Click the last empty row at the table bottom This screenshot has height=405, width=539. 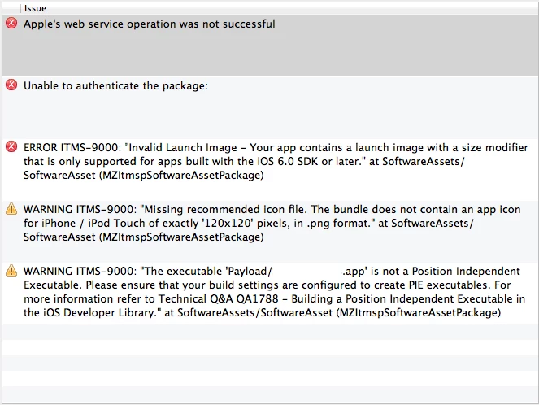270,394
